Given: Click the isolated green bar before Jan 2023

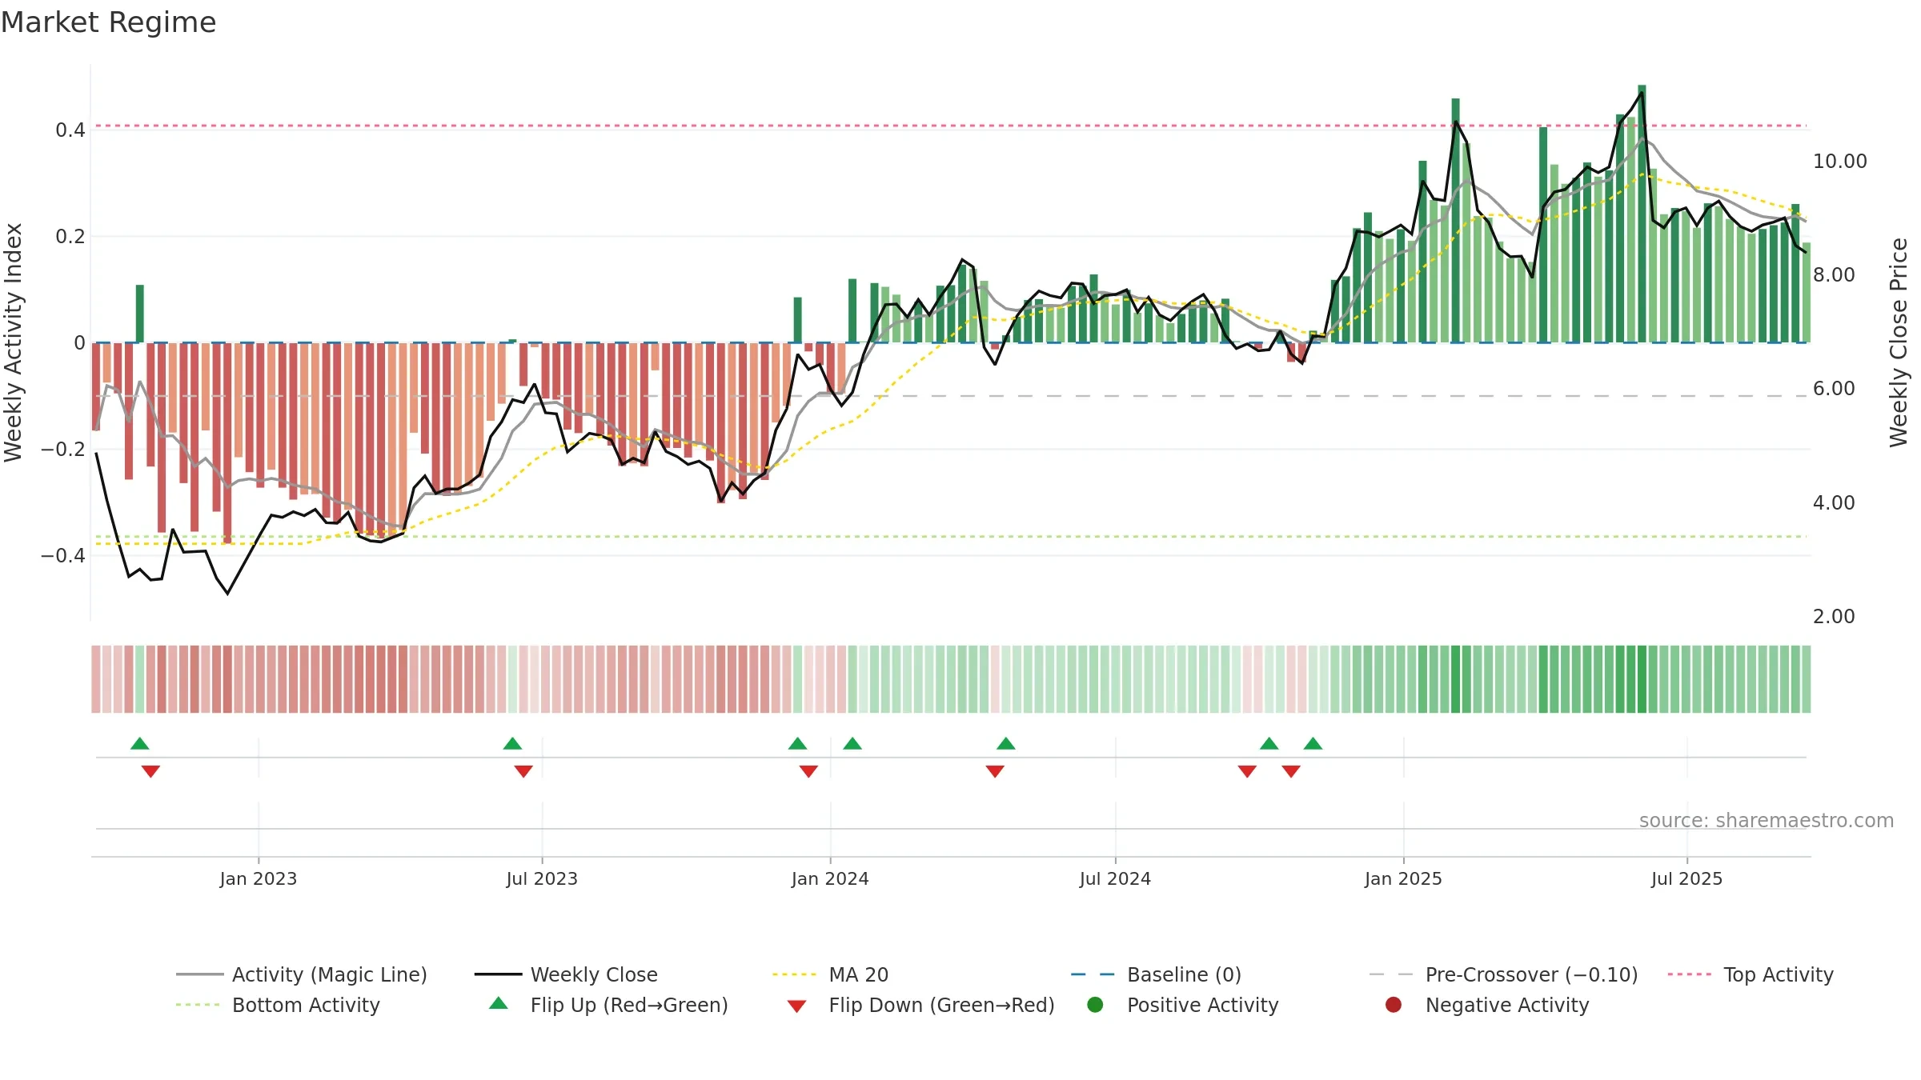Looking at the screenshot, I should pos(140,314).
